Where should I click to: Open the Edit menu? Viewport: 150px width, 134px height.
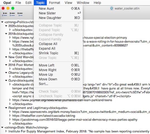coord(28,3)
